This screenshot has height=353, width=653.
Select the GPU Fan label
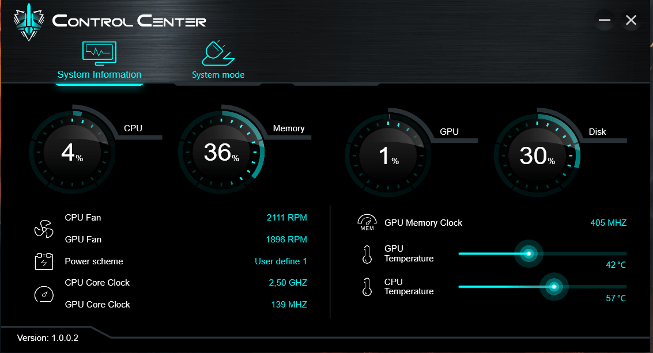[x=83, y=240]
